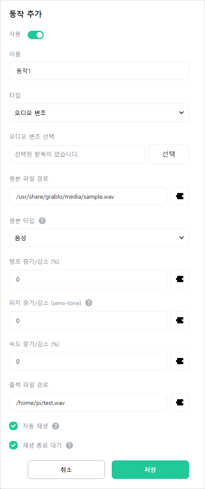Uncheck the 자동 재생 checkbox
Viewport: 205px width, 489px height.
[x=13, y=426]
